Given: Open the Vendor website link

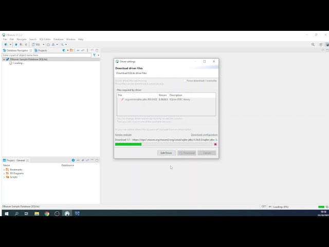Looking at the screenshot, I should (123, 135).
